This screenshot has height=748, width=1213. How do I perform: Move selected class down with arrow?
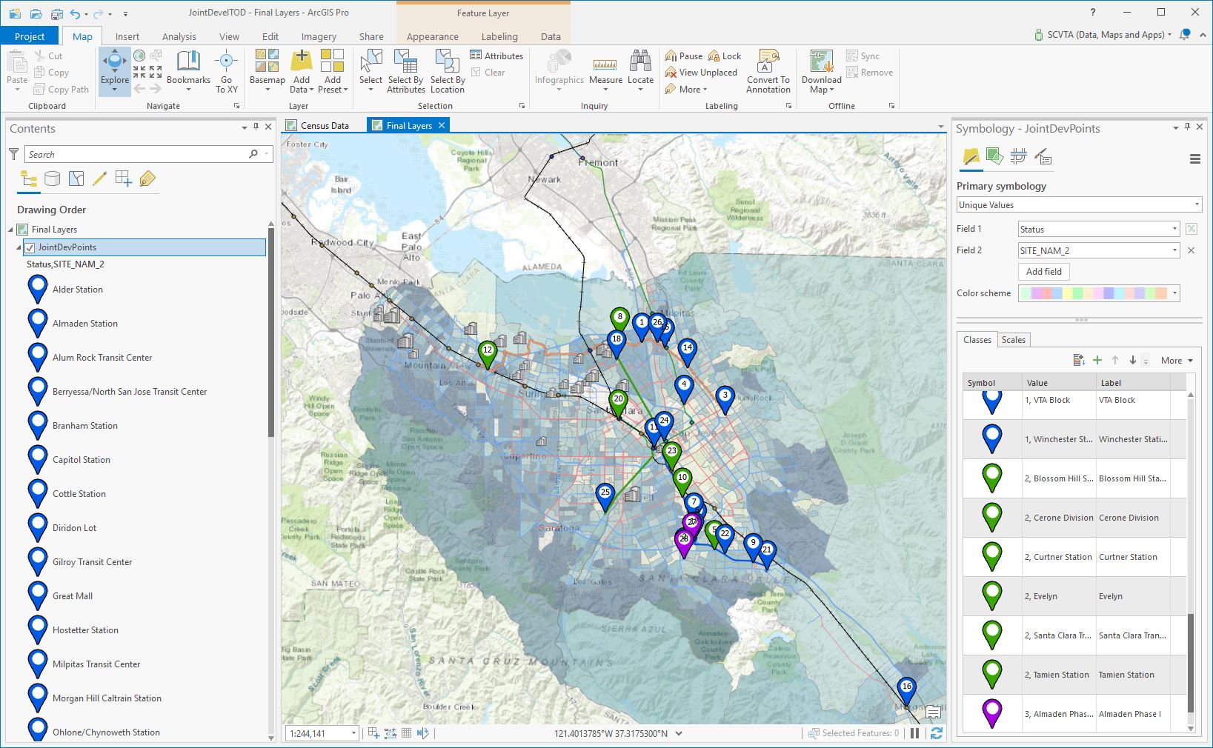point(1133,361)
